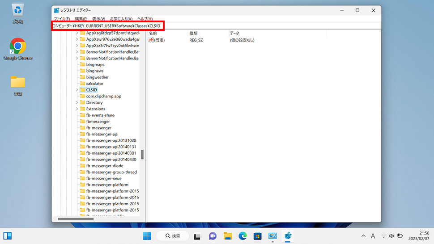Open Task View from the taskbar
Viewport: 434px width, 244px height.
click(197, 236)
